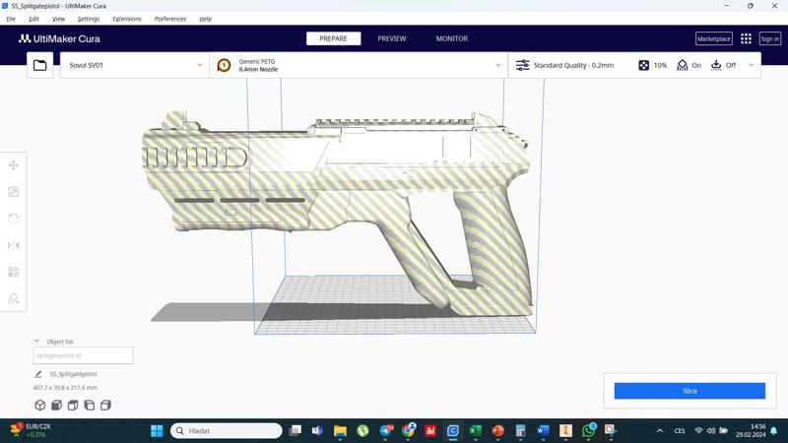This screenshot has height=443, width=788.
Task: Open PowerPoint from the taskbar
Action: 498,431
